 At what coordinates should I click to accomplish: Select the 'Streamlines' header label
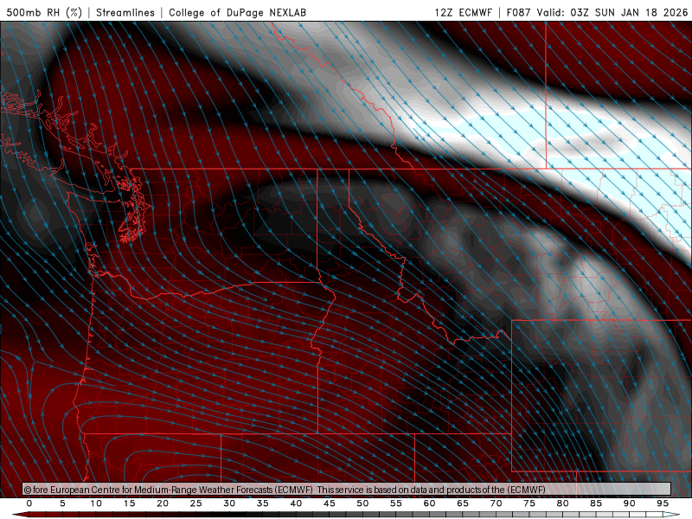(x=125, y=12)
